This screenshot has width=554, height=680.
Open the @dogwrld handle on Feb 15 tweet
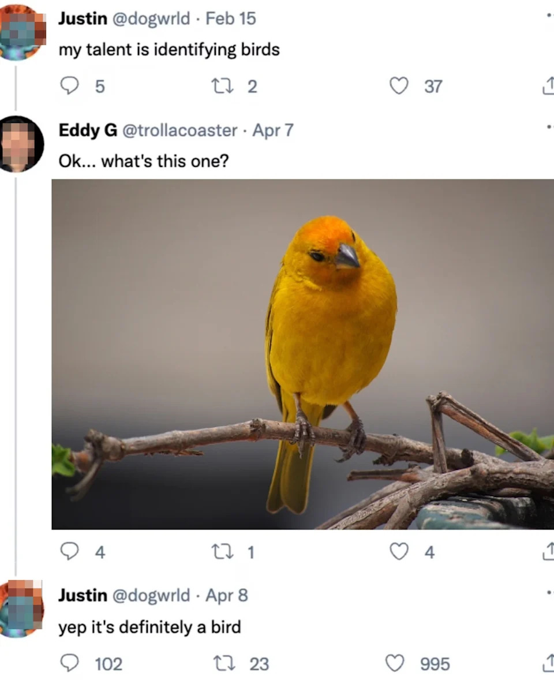click(151, 18)
